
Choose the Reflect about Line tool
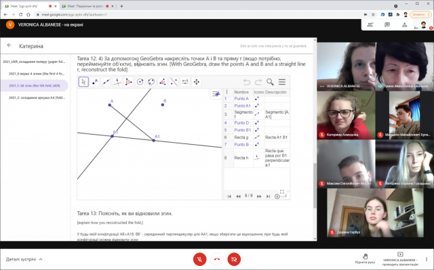coord(174,82)
